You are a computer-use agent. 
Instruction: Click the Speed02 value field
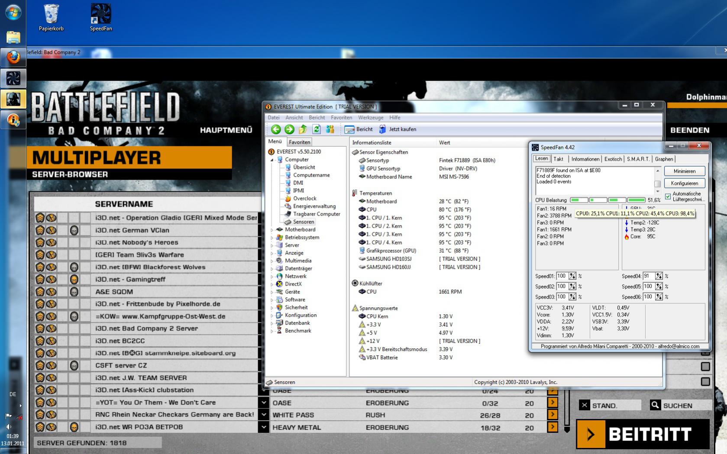[x=562, y=287]
